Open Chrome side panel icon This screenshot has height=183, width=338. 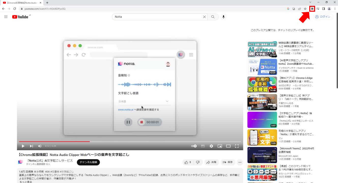(324, 9)
